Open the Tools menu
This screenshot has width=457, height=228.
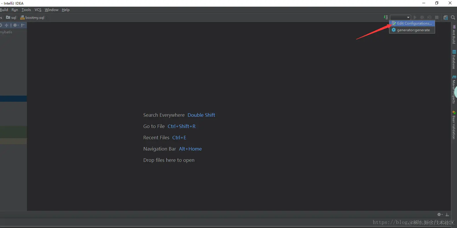tap(26, 10)
